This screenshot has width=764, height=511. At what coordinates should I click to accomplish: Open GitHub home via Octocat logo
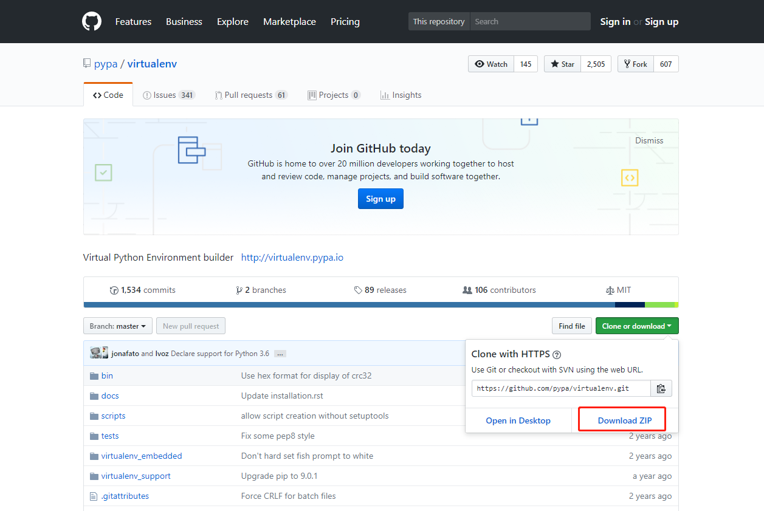92,21
